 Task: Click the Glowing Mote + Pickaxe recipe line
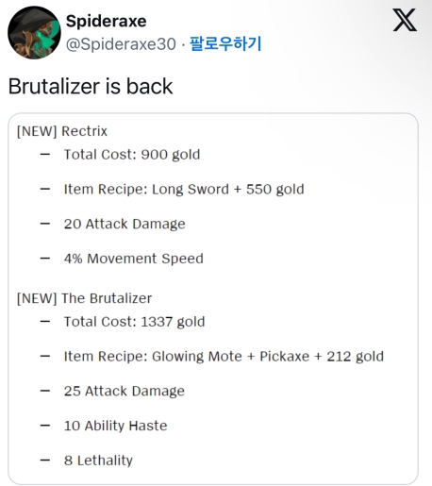click(224, 357)
